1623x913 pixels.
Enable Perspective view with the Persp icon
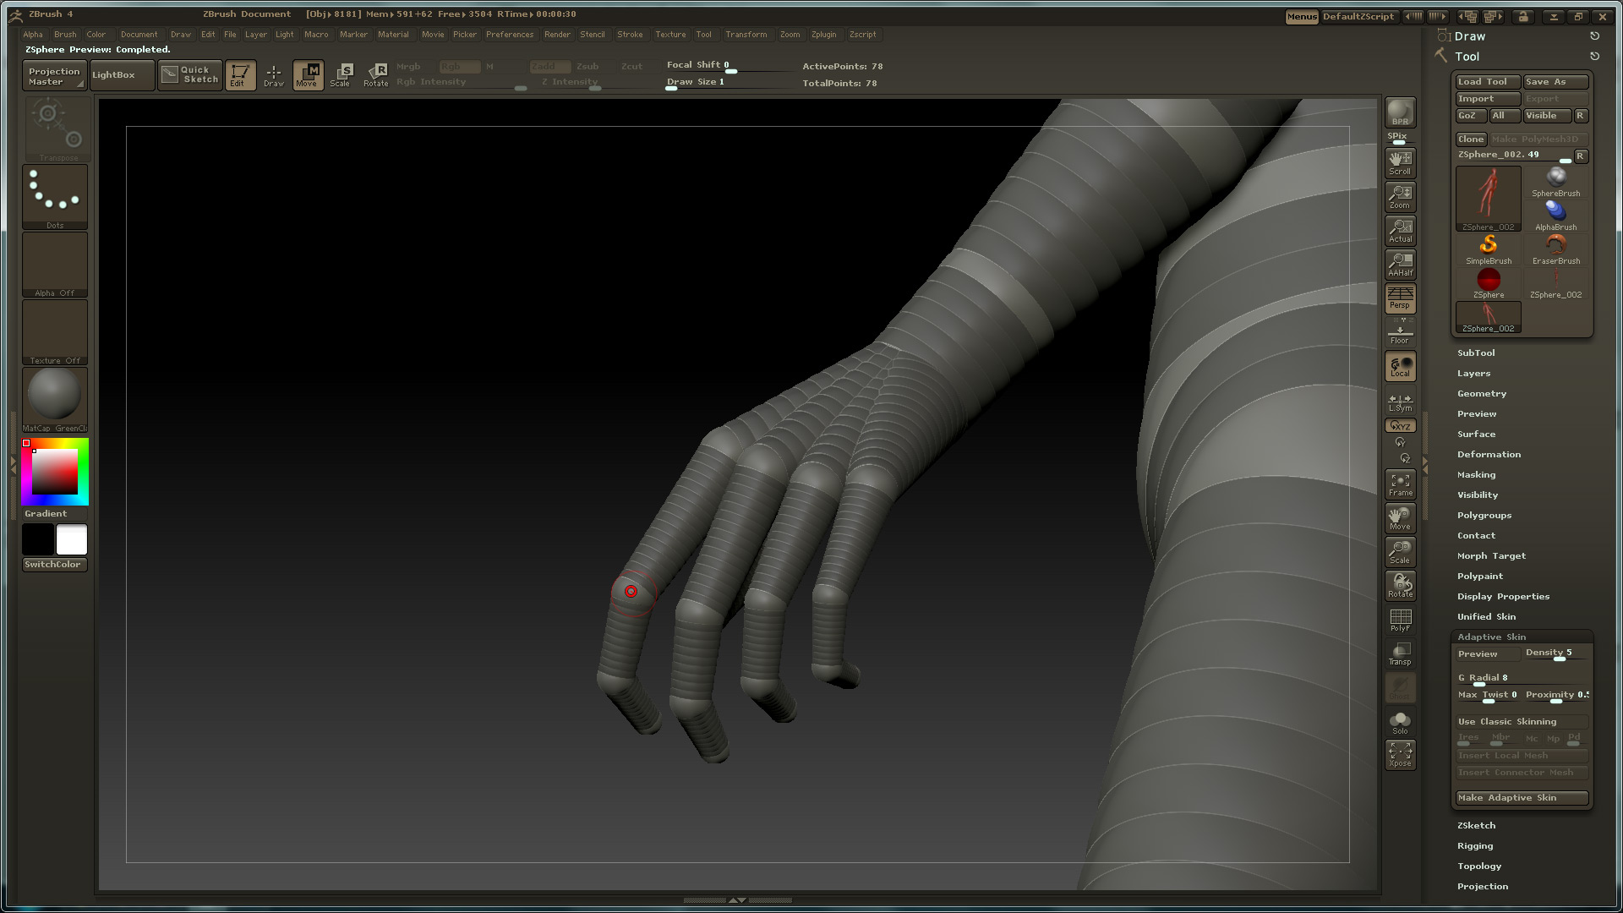[1400, 299]
